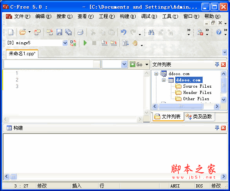Click the ANSI encoding status bar entry
The width and height of the screenshot is (230, 191).
coord(175,186)
